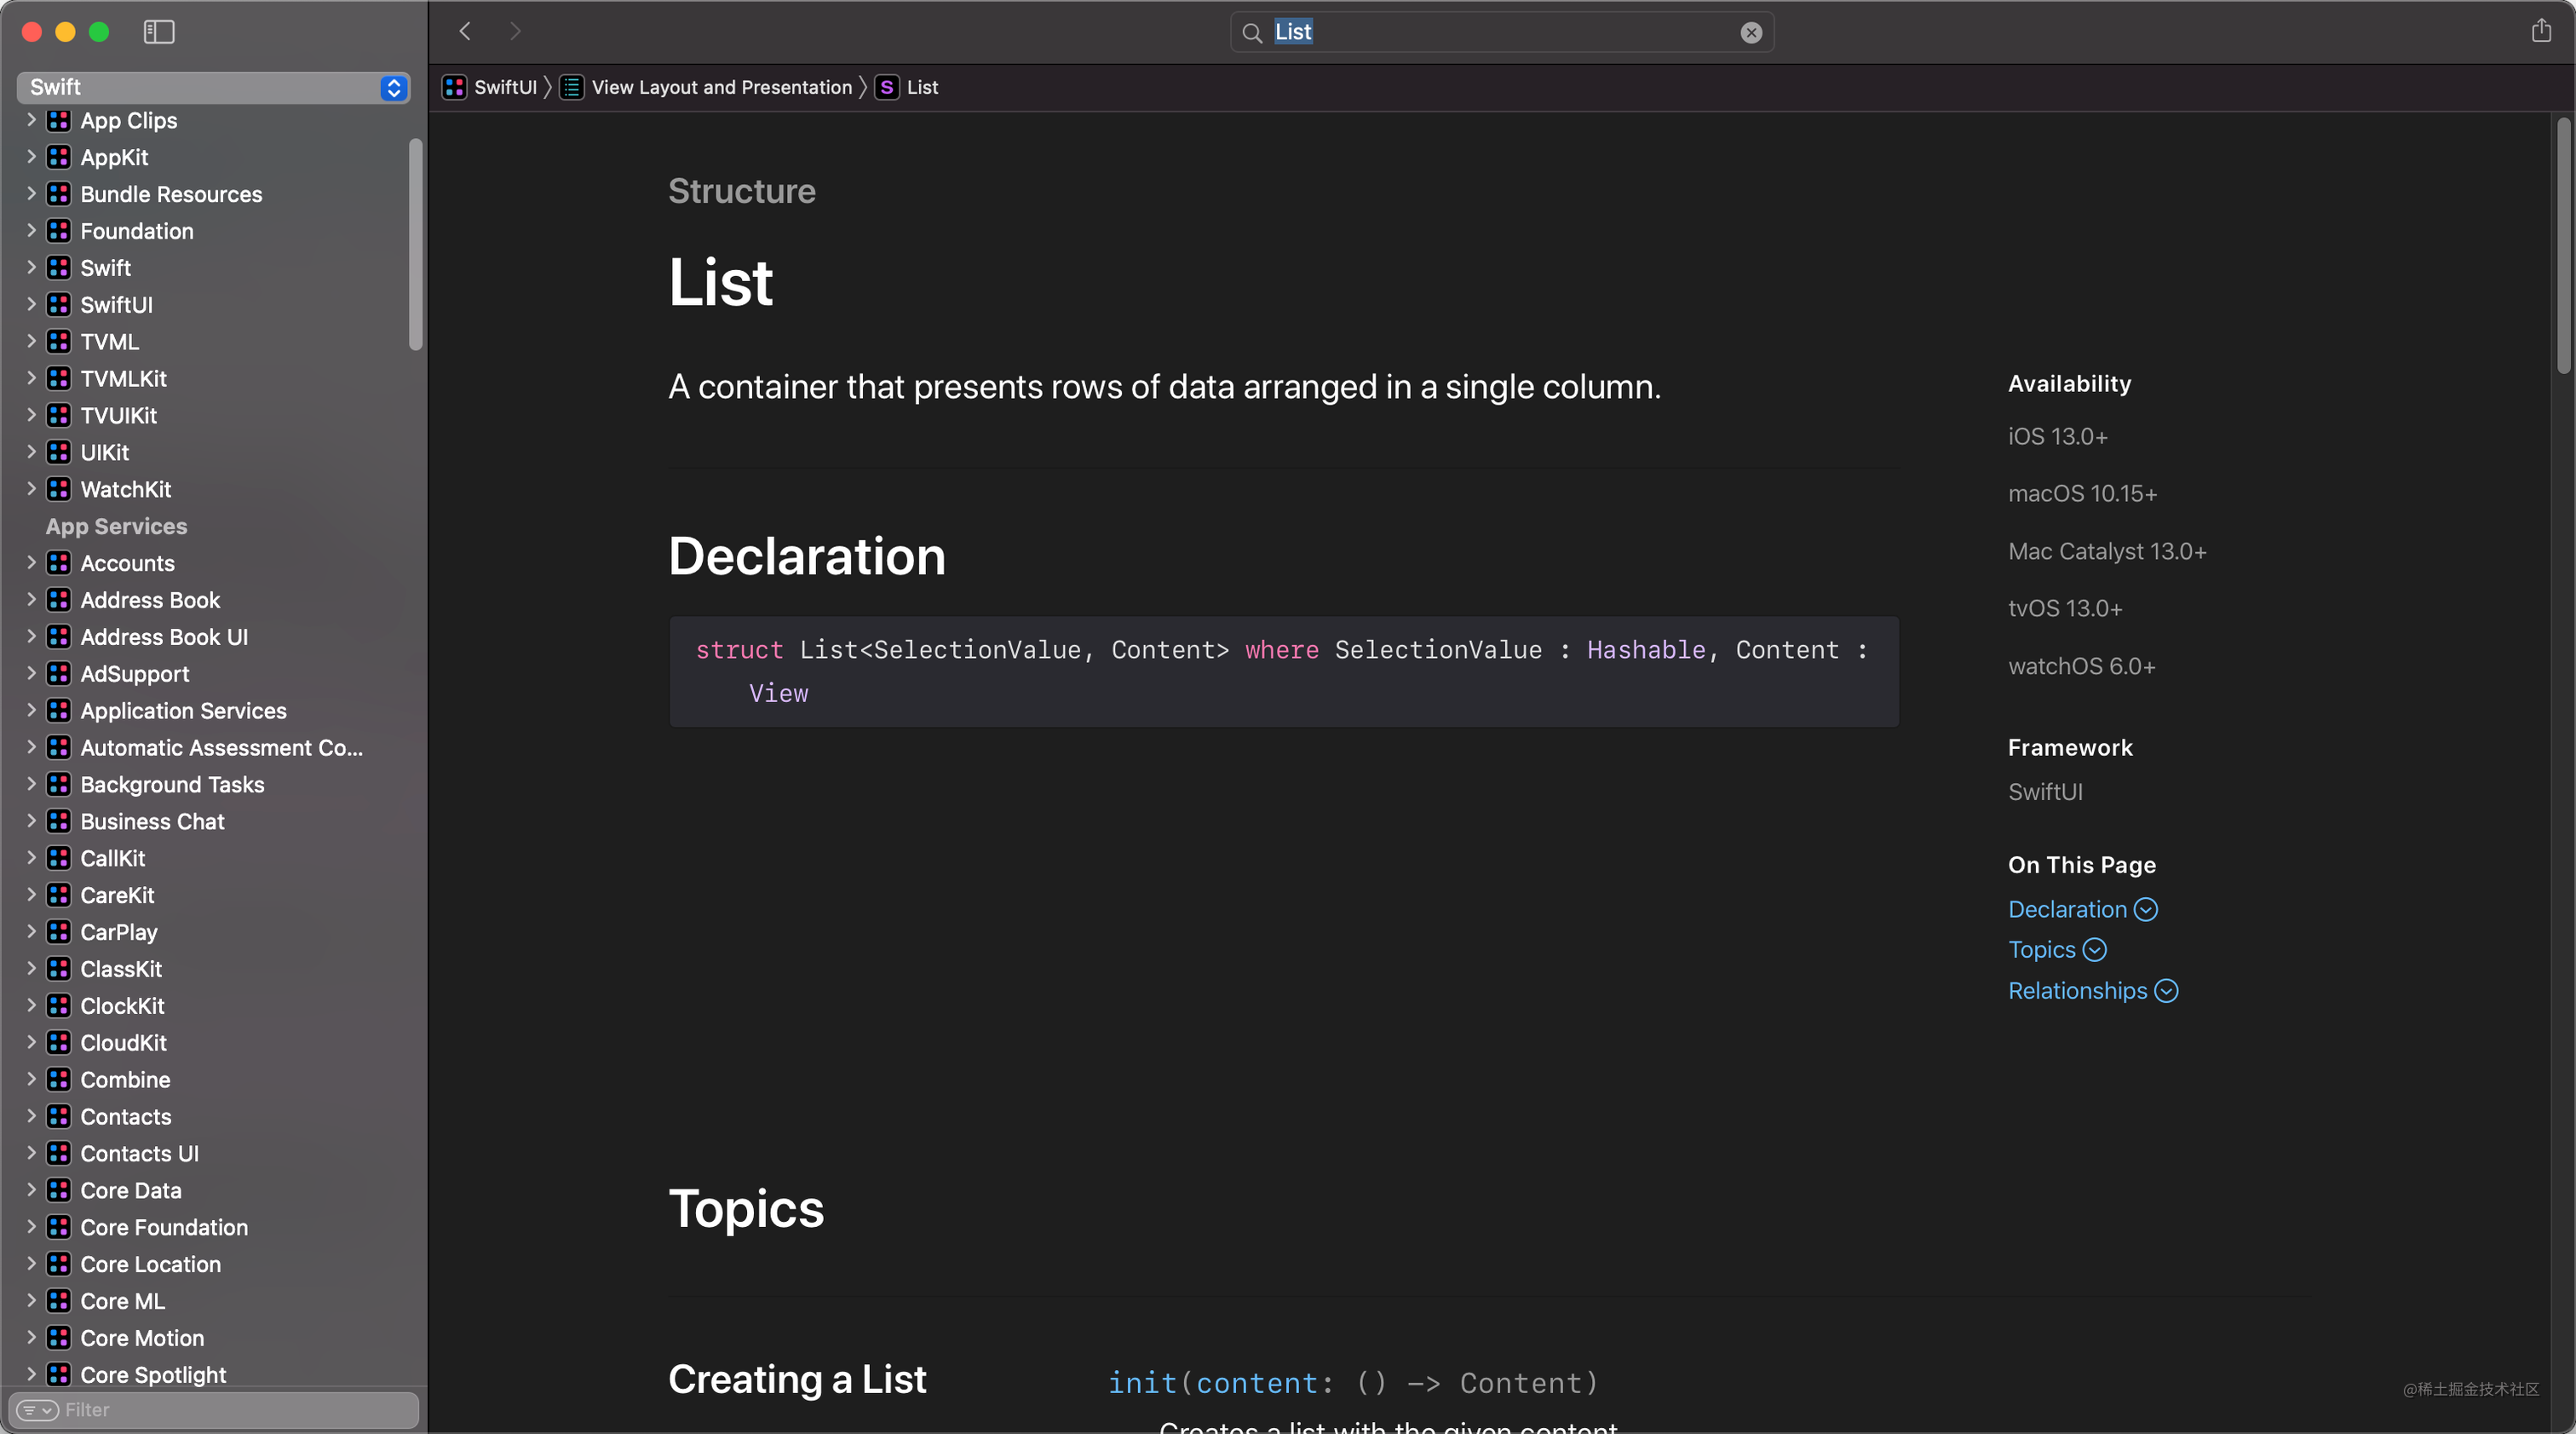Click the share icon
2576x1434 pixels.
pos(2541,31)
